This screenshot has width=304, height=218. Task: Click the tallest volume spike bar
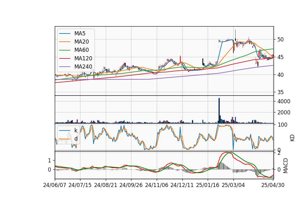219,111
